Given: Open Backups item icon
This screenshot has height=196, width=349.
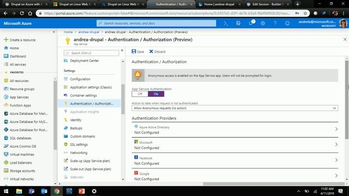Looking at the screenshot, I should tap(65, 128).
